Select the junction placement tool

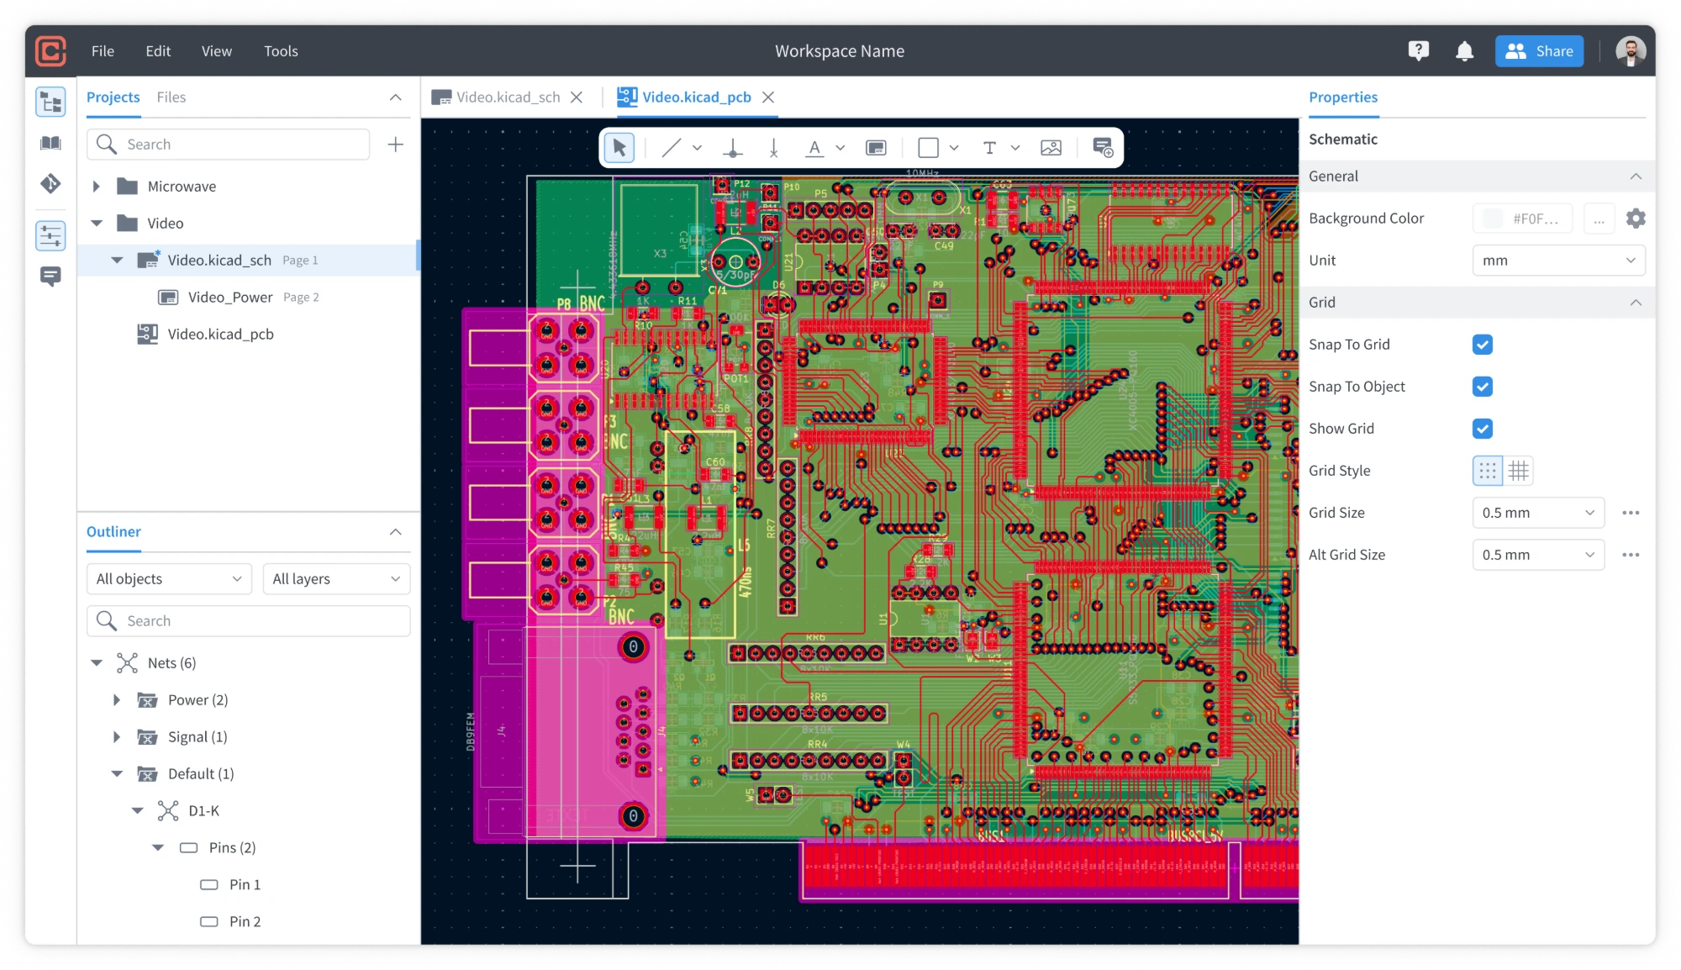[x=733, y=148]
